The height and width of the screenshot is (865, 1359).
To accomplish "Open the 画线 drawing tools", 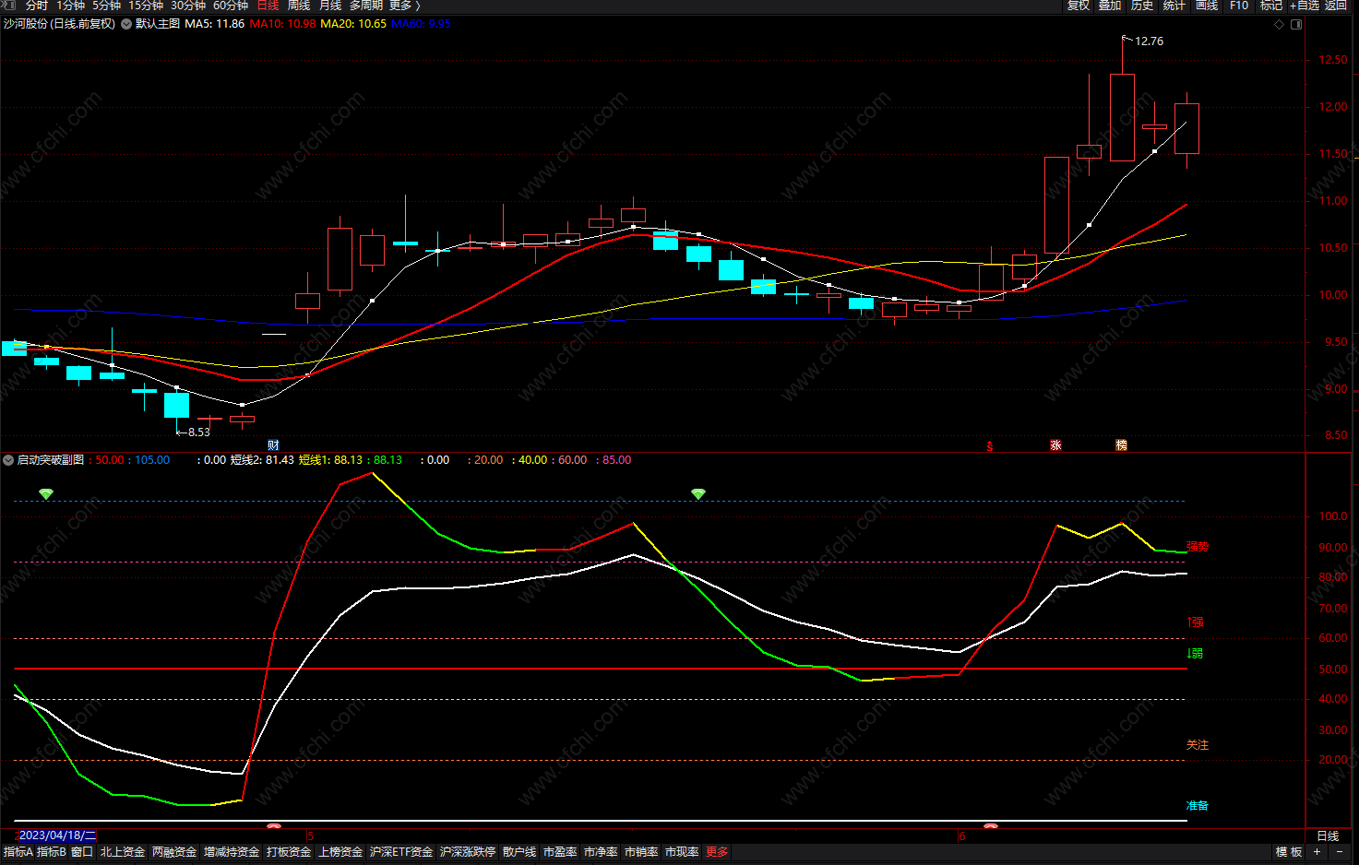I will click(1207, 6).
